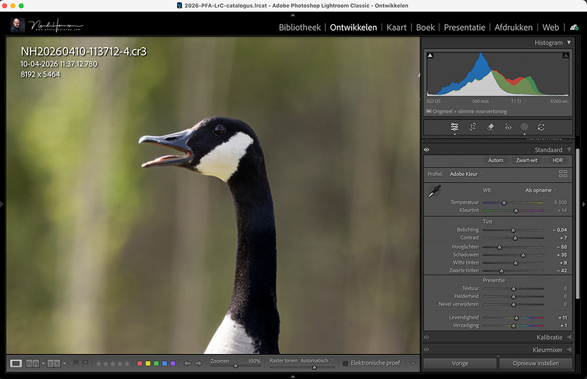This screenshot has height=379, width=587.
Task: Switch to Loupe view mode
Action: (x=16, y=363)
